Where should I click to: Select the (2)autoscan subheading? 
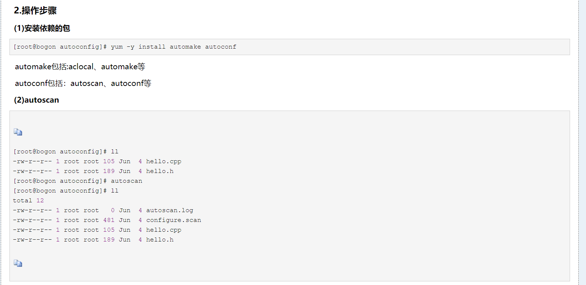[36, 100]
